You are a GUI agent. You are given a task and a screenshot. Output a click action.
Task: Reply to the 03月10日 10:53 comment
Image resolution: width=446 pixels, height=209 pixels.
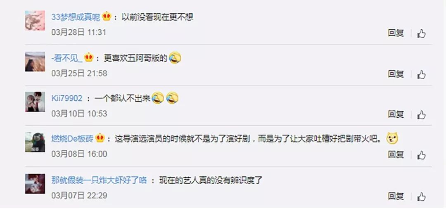(396, 114)
